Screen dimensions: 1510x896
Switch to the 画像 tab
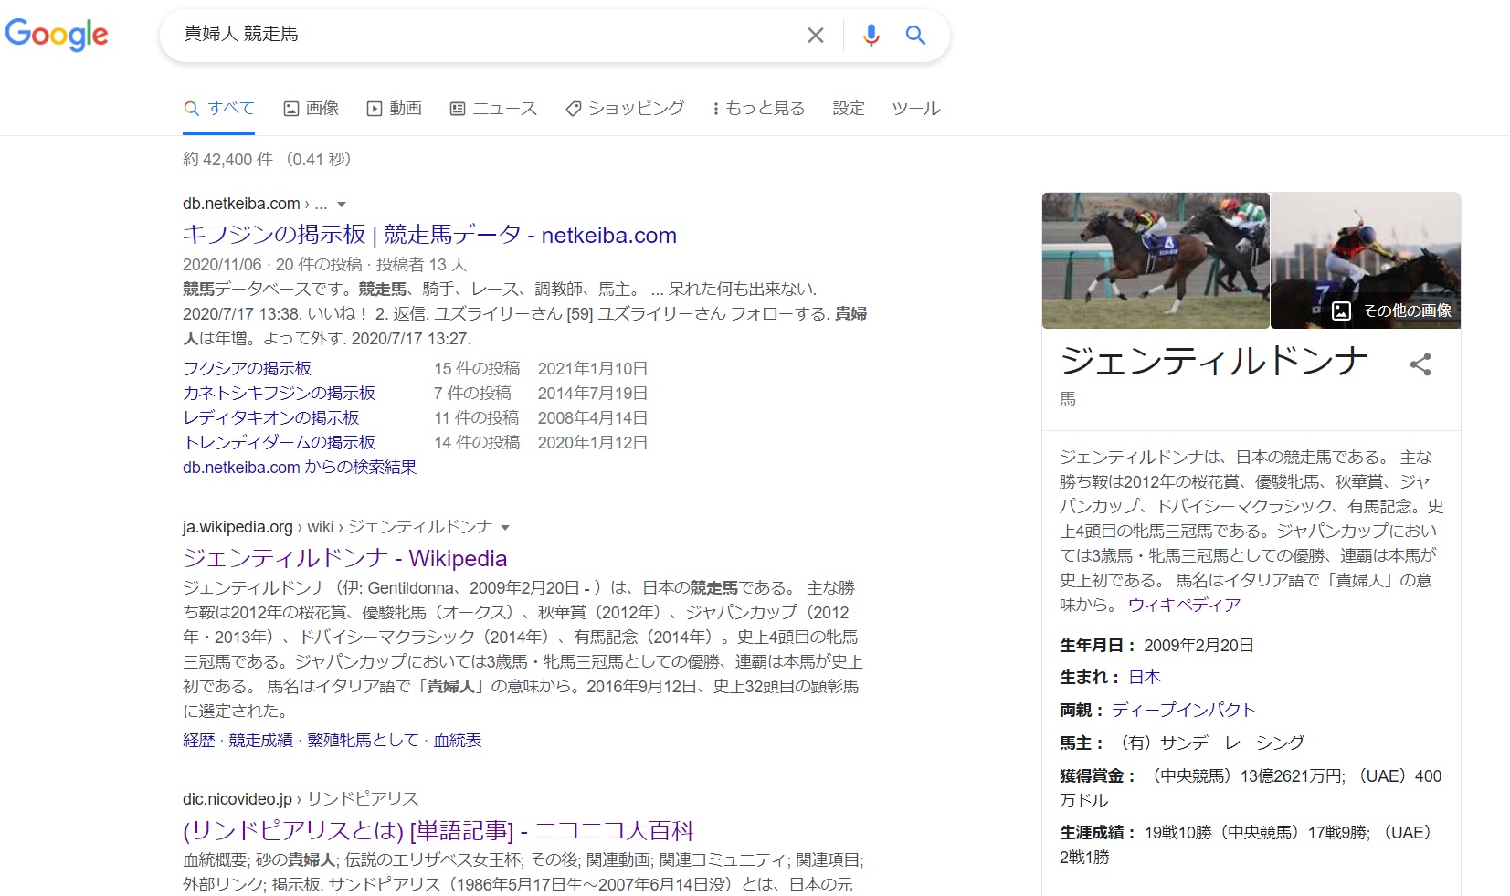tap(312, 108)
